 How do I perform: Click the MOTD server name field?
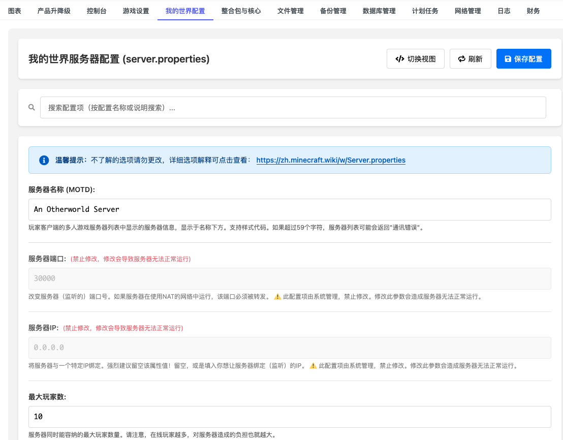(x=290, y=209)
